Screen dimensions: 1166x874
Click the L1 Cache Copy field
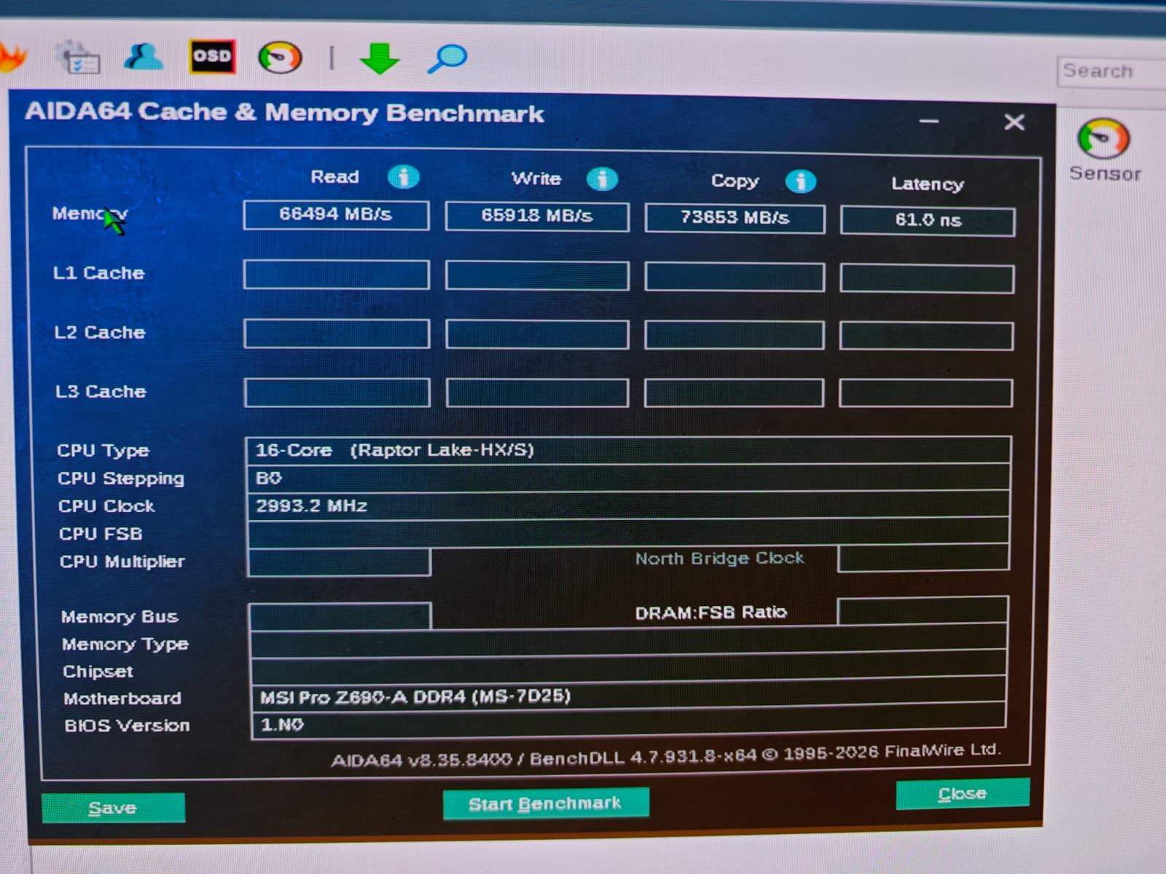point(735,277)
